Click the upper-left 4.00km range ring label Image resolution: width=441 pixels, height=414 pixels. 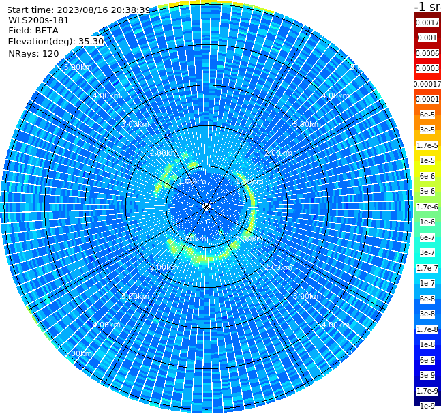(106, 95)
